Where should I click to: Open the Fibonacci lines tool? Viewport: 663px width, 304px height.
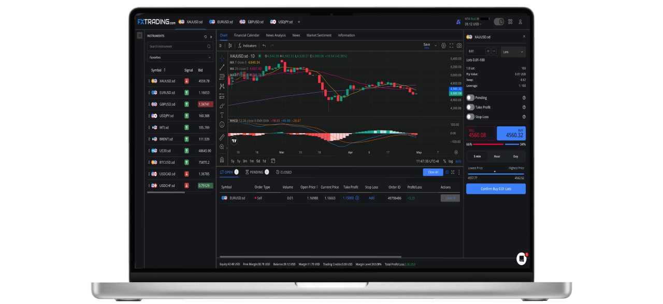222,77
